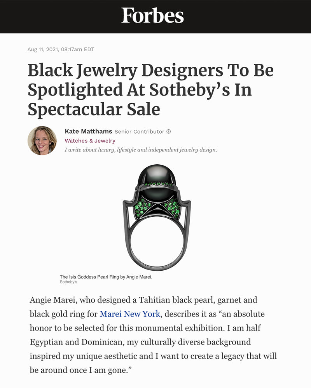
Task: Click the info icon beside Senior Contributor
Action: [x=169, y=132]
